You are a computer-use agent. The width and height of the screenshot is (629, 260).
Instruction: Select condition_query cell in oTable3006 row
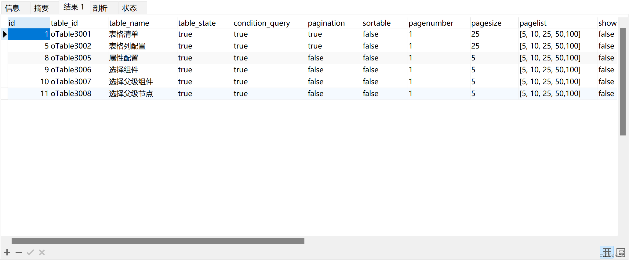click(270, 70)
